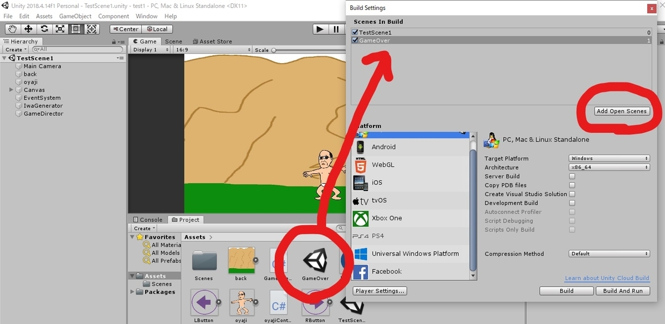This screenshot has width=665, height=324.
Task: Open Player Settings from Build Settings
Action: coord(380,291)
